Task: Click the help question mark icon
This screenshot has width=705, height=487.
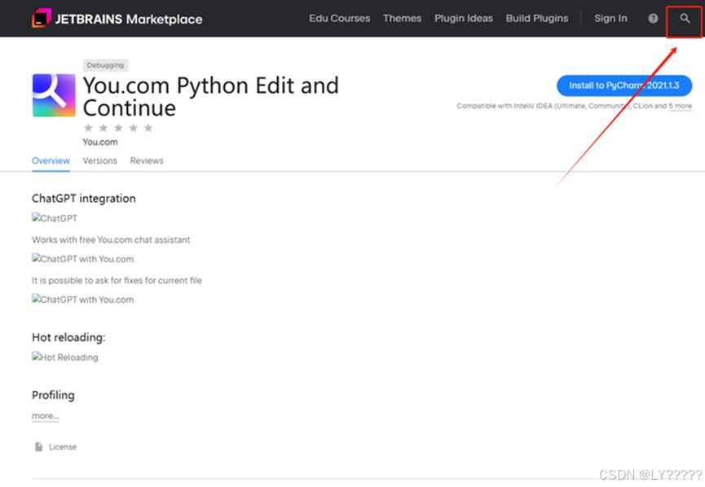Action: (653, 19)
